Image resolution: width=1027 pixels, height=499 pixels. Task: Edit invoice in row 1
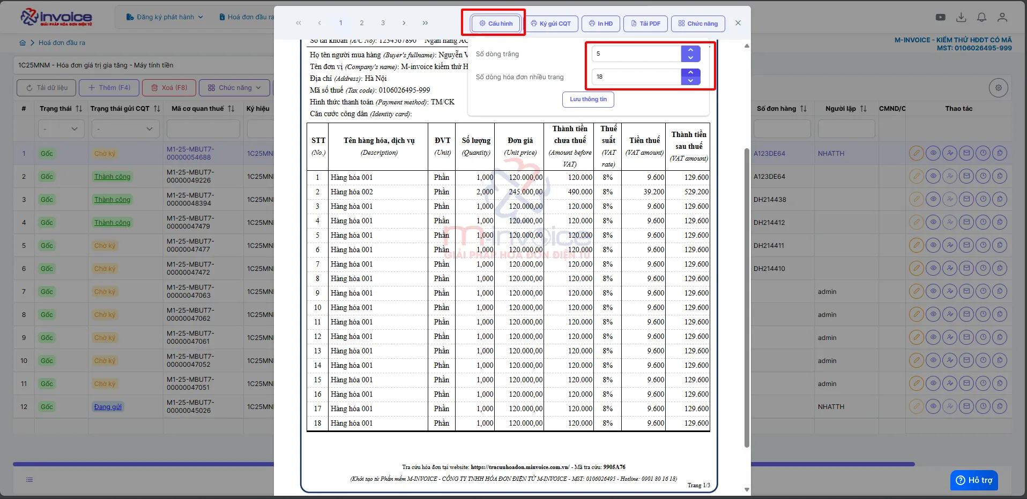point(917,153)
